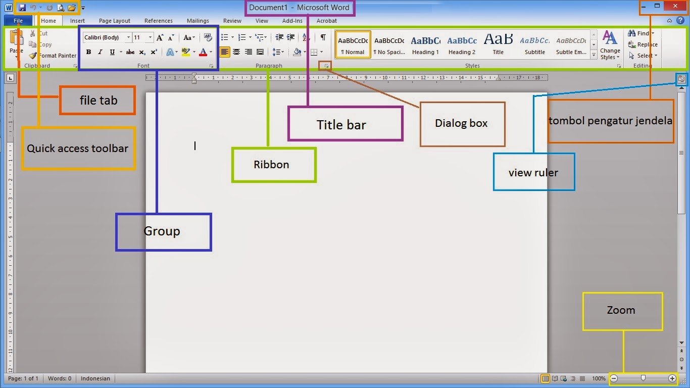Switch to the References tab

(159, 21)
